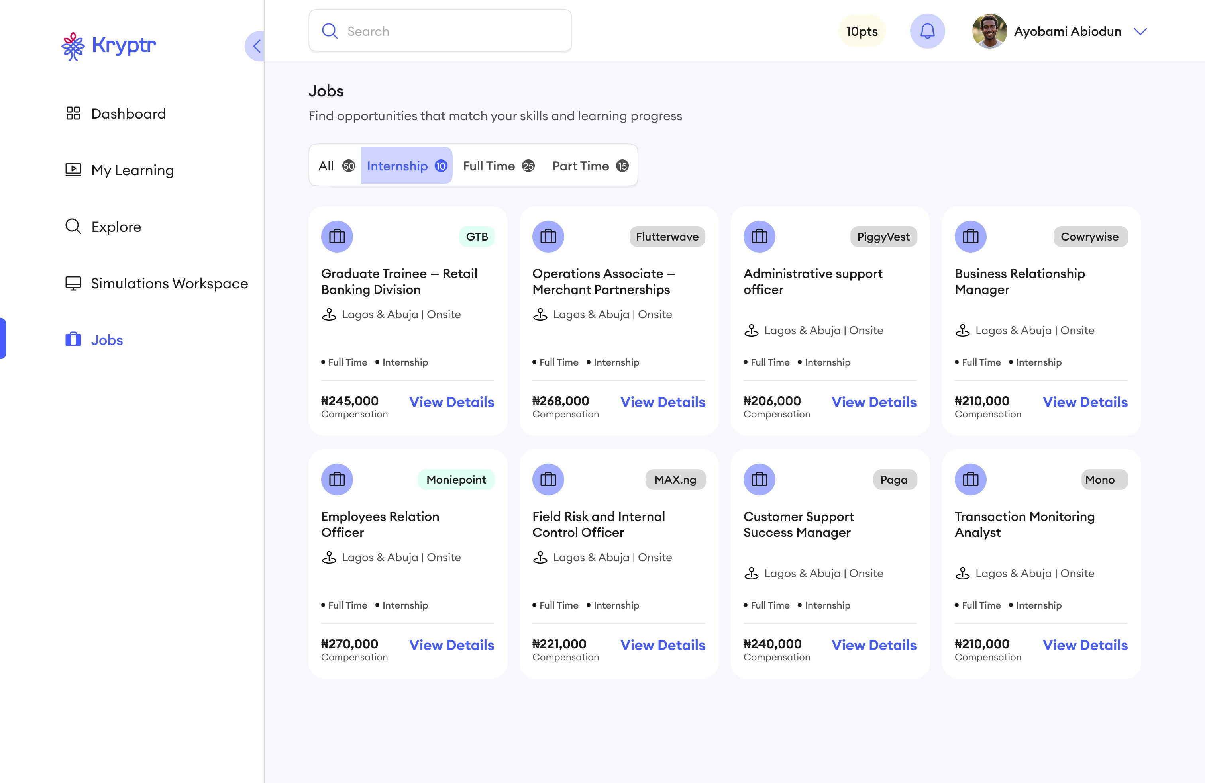Click location pin icon on GTB card

point(329,314)
